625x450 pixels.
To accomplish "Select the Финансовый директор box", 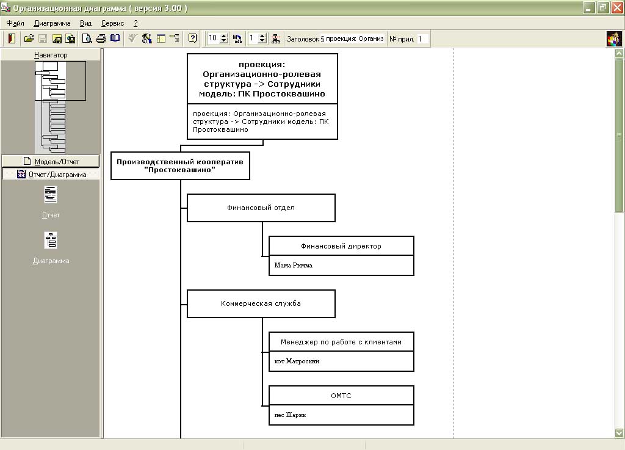I will (341, 246).
